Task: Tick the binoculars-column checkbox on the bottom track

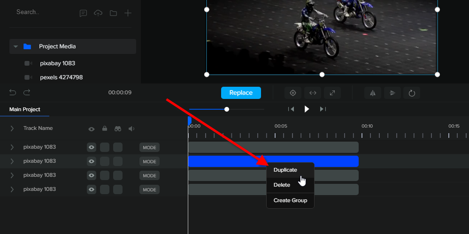Action: tap(118, 189)
